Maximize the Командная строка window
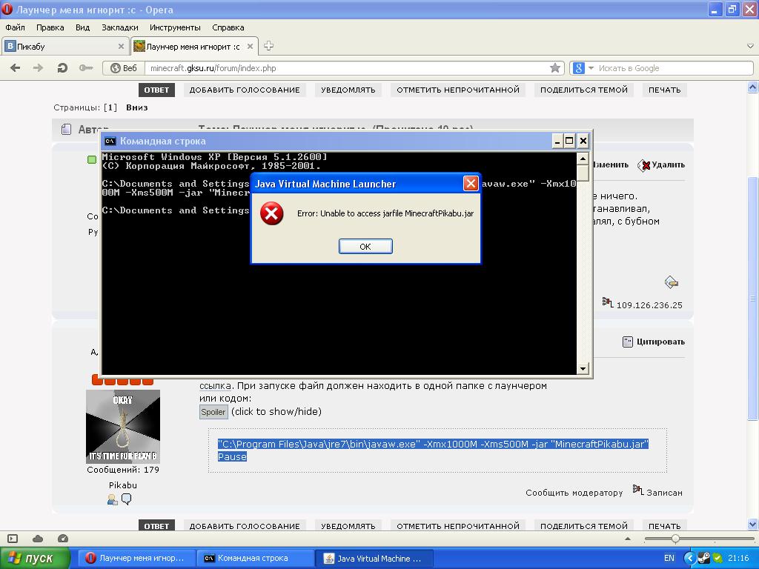This screenshot has width=759, height=569. (x=570, y=141)
